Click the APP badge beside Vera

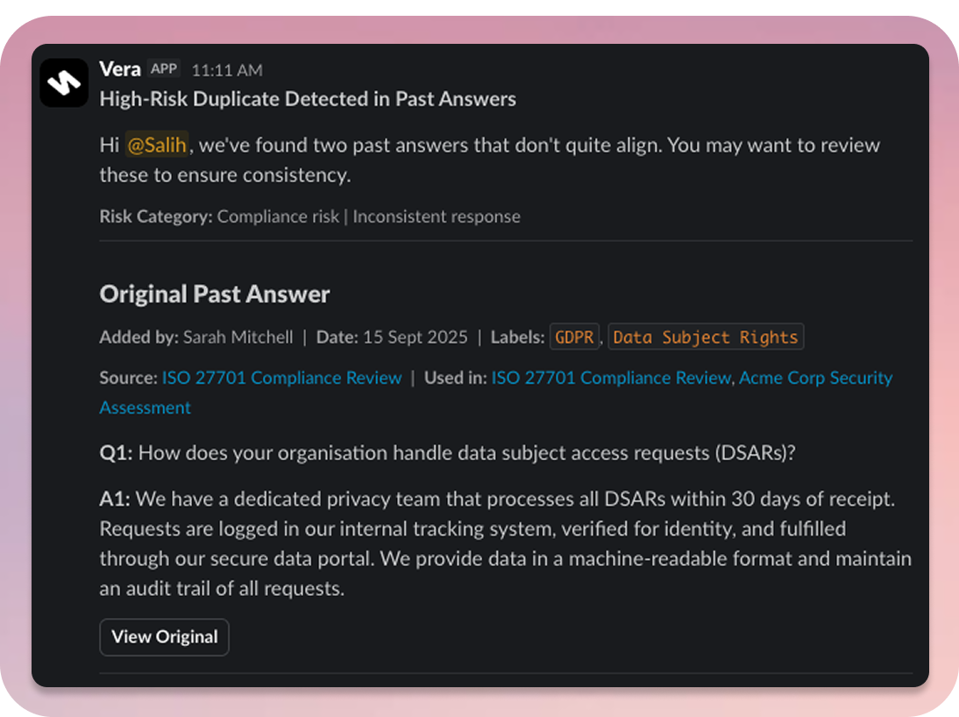(x=164, y=69)
